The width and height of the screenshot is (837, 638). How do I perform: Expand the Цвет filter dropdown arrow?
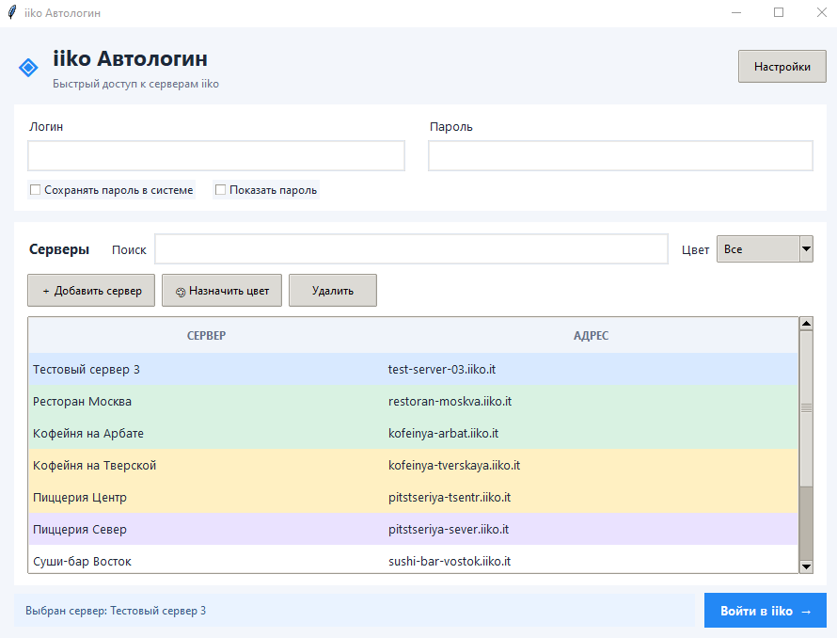click(806, 249)
